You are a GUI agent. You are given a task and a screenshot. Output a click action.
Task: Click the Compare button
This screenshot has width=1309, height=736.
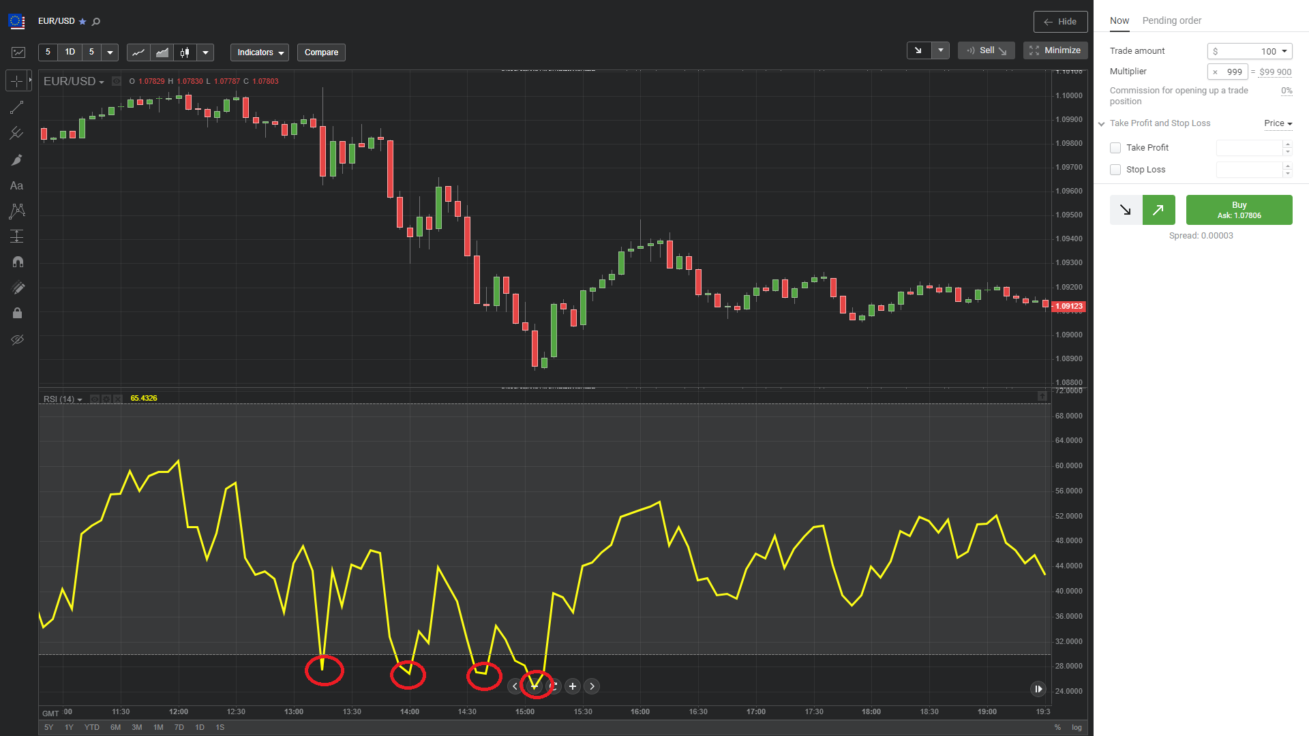(321, 52)
